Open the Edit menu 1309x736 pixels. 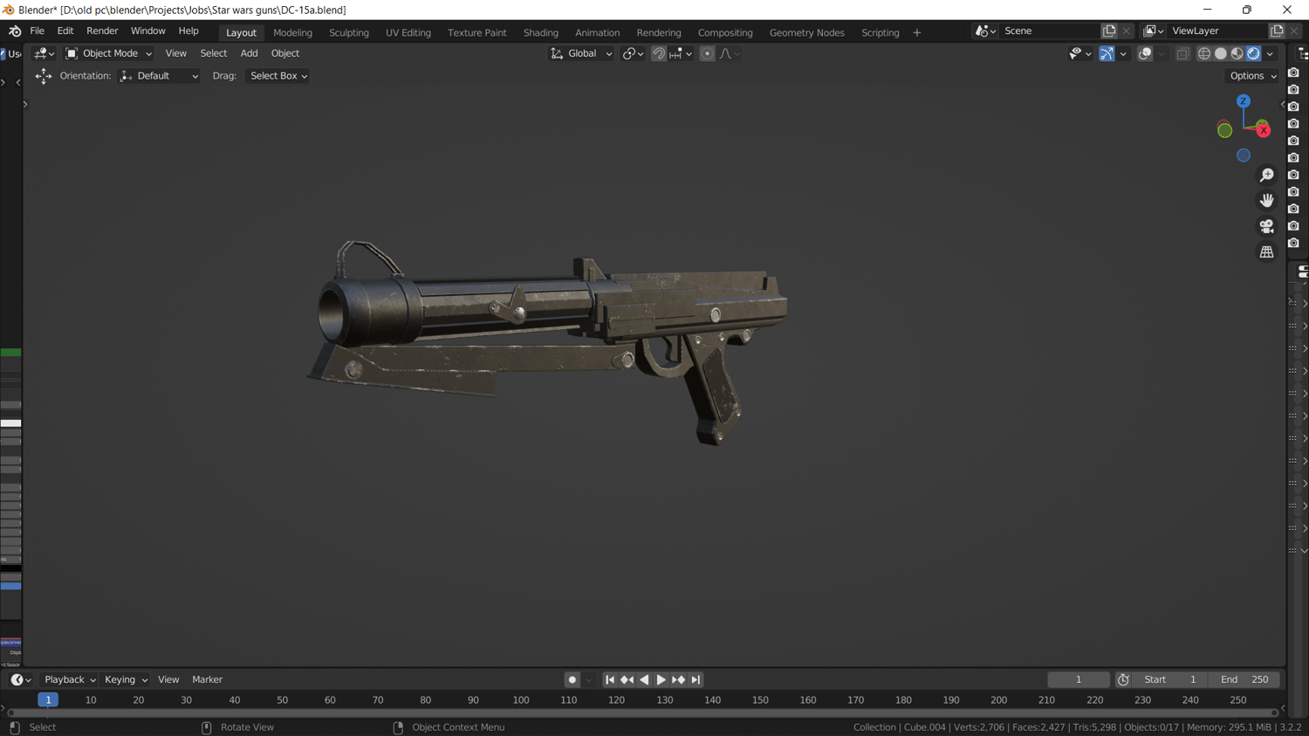tap(65, 31)
